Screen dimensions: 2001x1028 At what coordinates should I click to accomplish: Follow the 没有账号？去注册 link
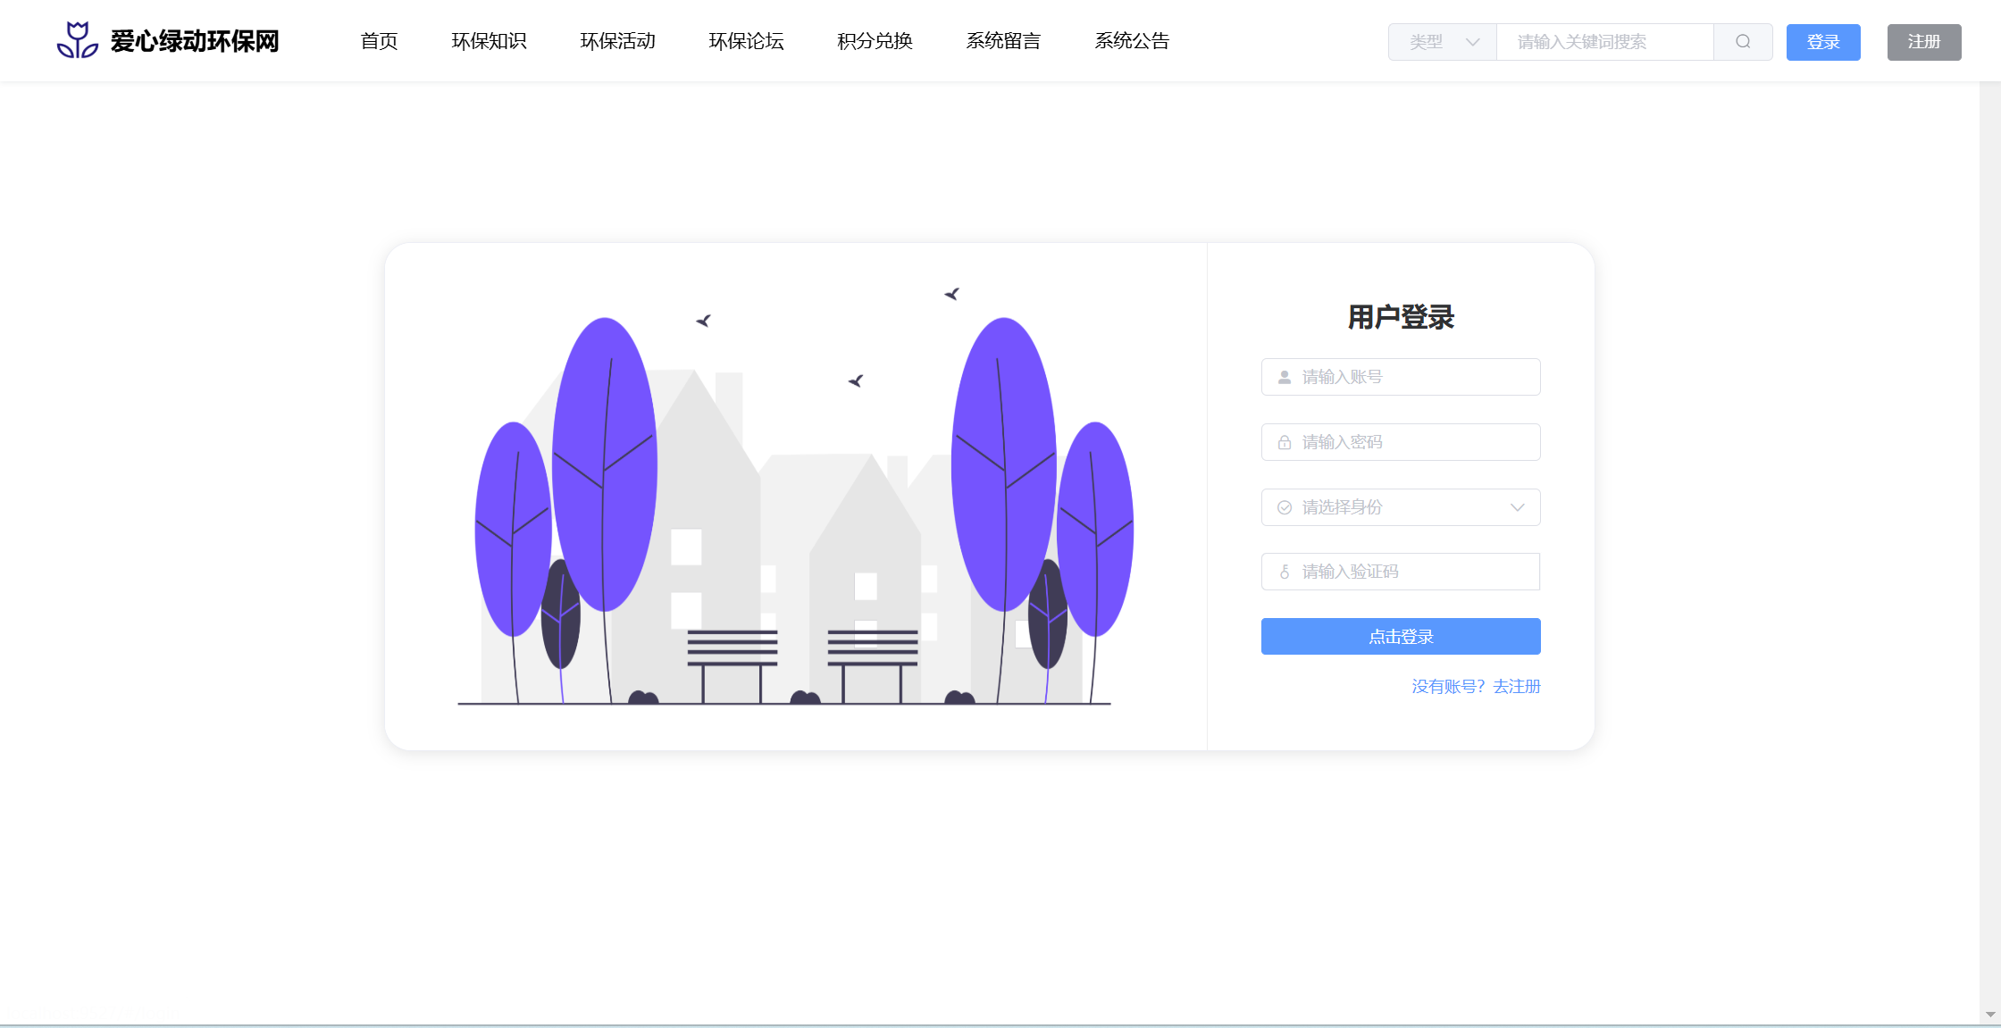(1476, 686)
